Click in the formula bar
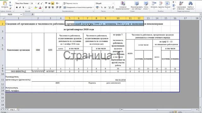 116,14
